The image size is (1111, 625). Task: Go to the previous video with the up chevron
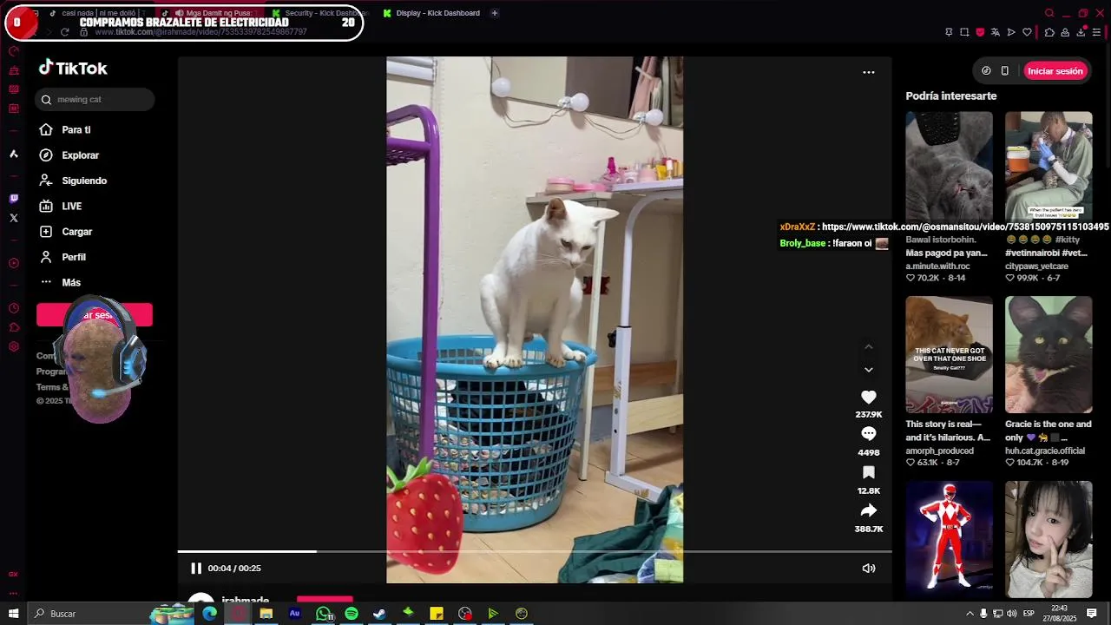coord(868,347)
